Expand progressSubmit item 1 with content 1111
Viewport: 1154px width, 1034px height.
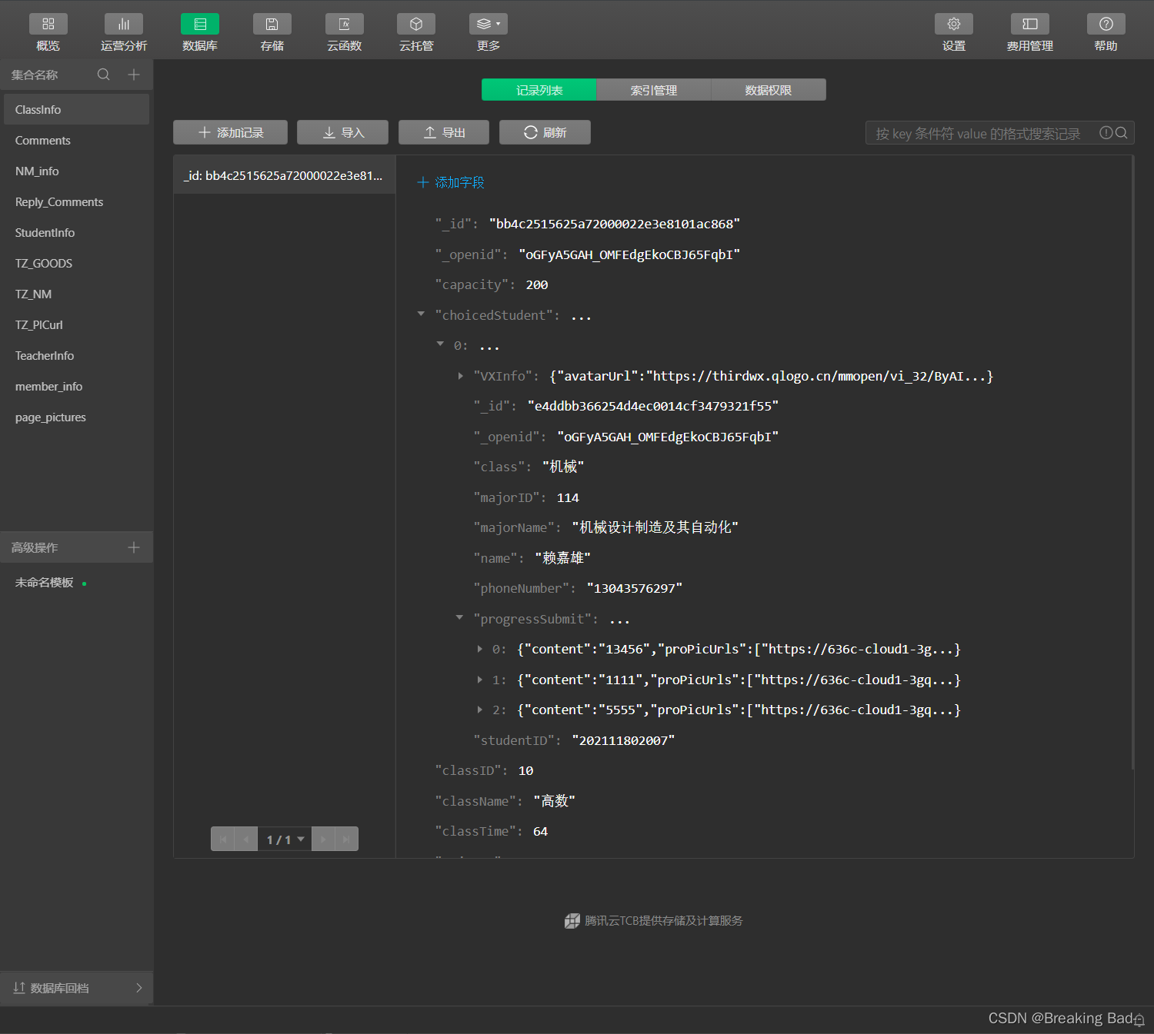[480, 680]
